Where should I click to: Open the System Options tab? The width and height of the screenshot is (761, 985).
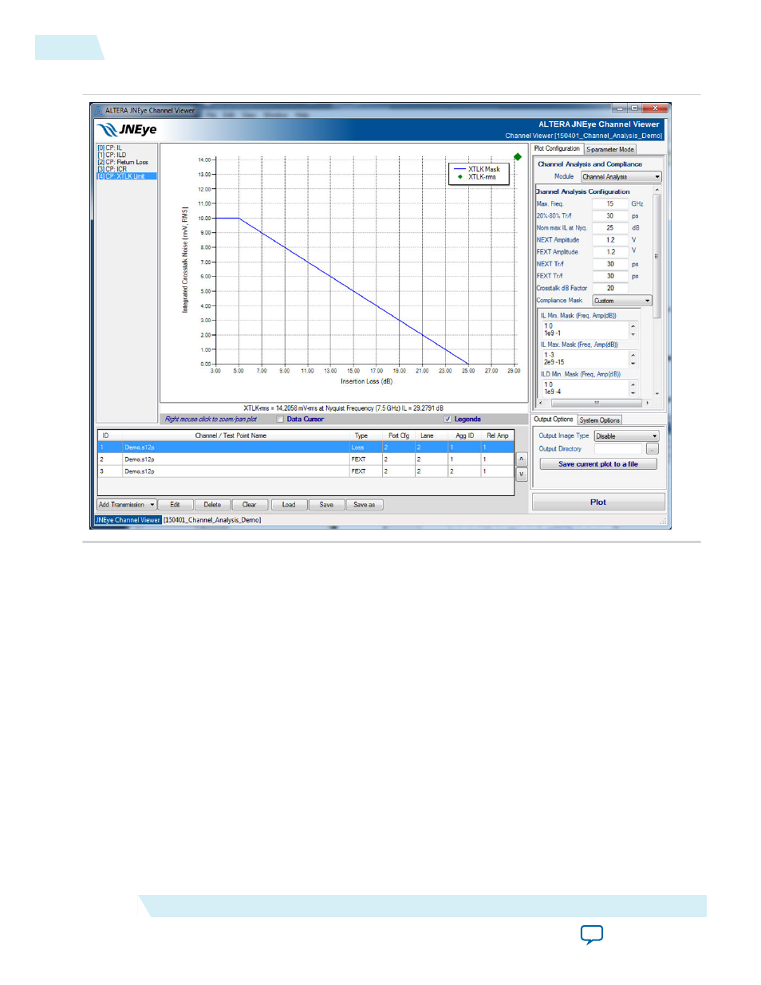600,420
